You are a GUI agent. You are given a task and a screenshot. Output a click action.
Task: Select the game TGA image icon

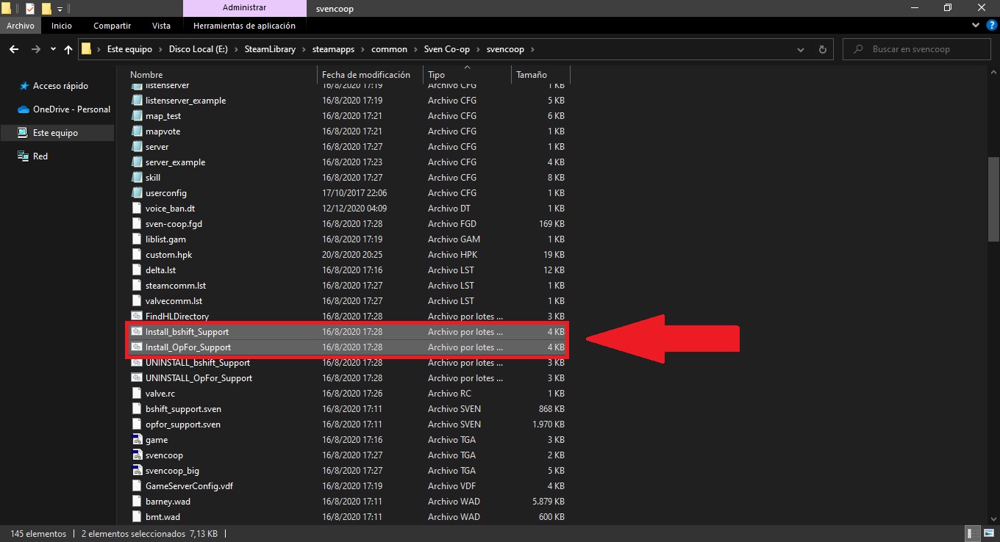[136, 440]
